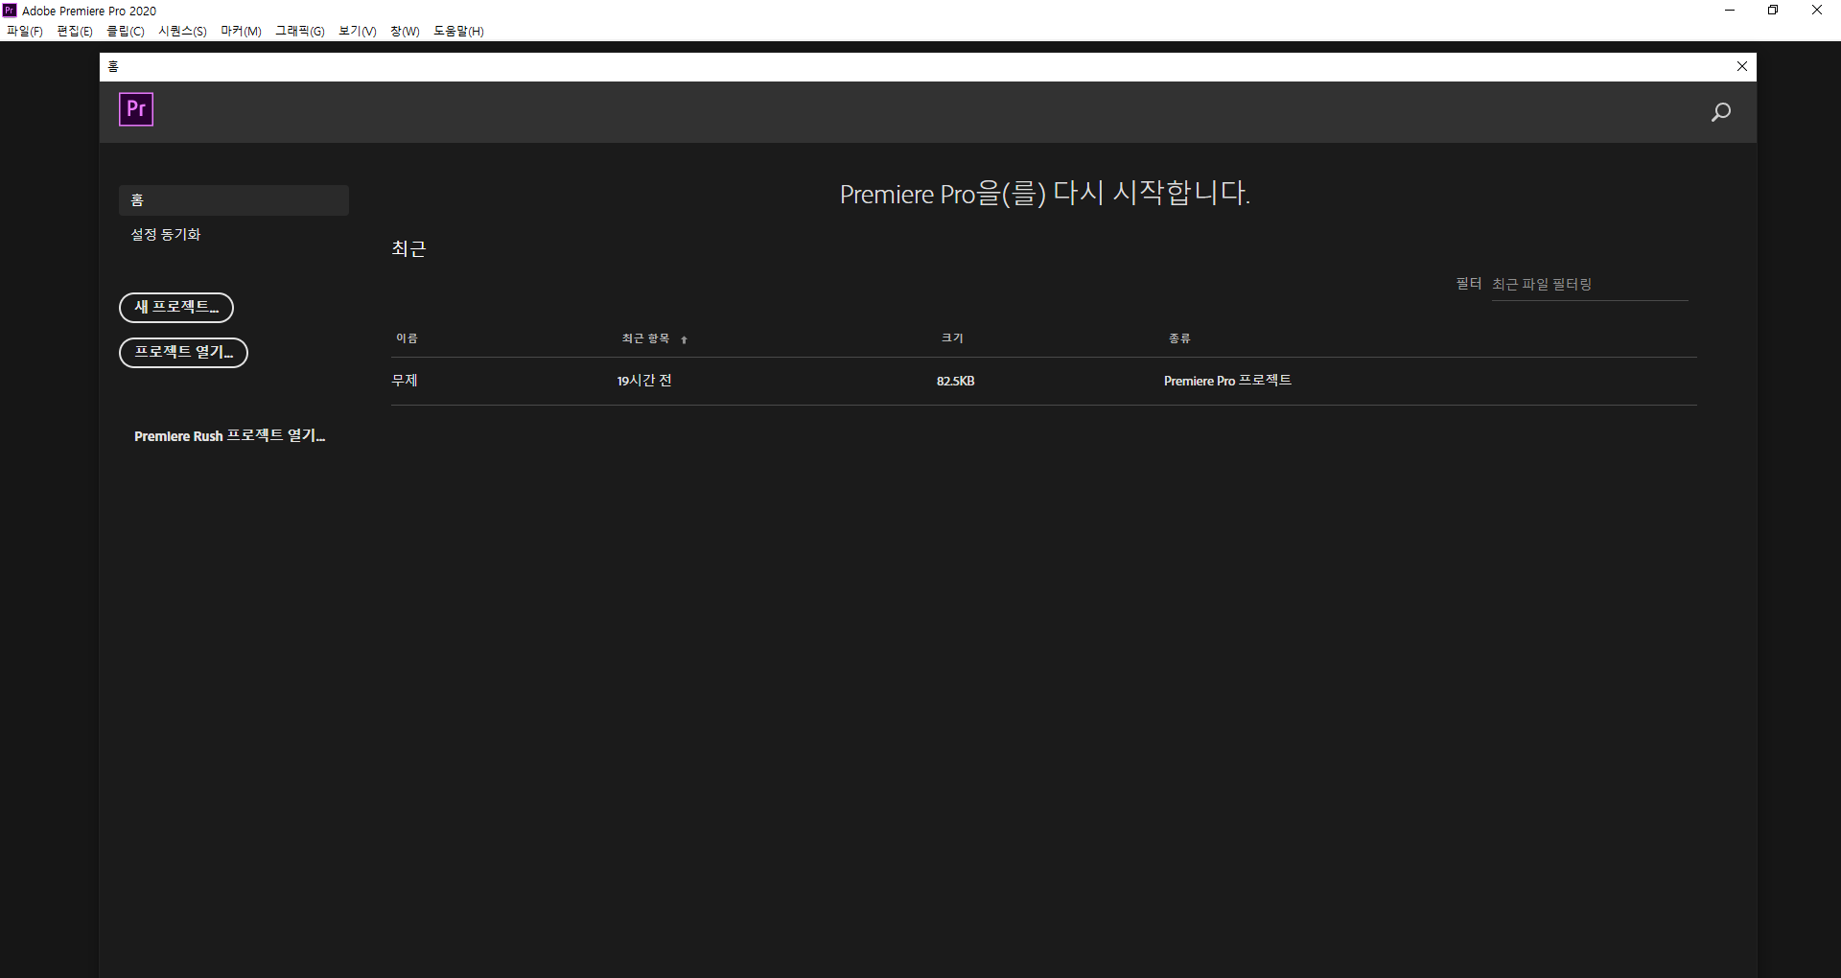
Task: Open the 창(W) menu
Action: click(x=405, y=32)
